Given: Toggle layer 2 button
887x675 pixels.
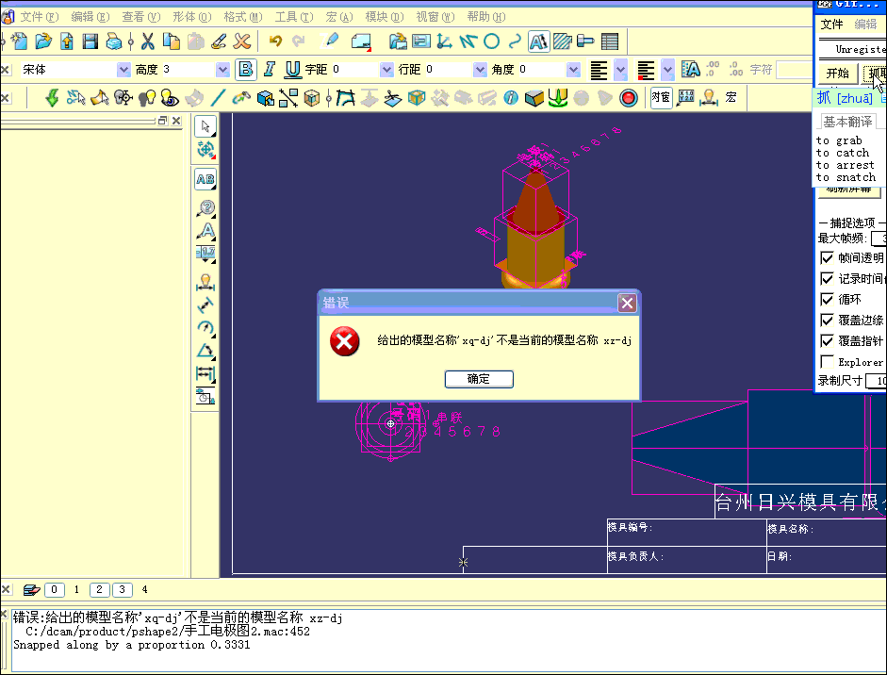Looking at the screenshot, I should tap(100, 589).
